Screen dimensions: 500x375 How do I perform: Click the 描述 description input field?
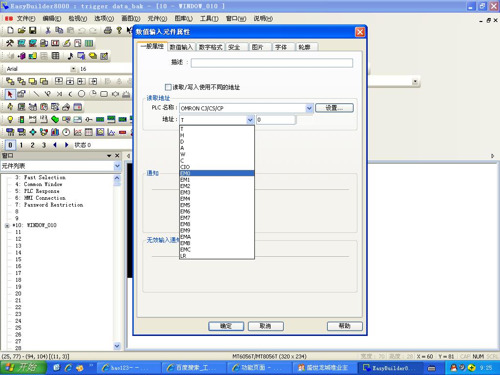[271, 63]
